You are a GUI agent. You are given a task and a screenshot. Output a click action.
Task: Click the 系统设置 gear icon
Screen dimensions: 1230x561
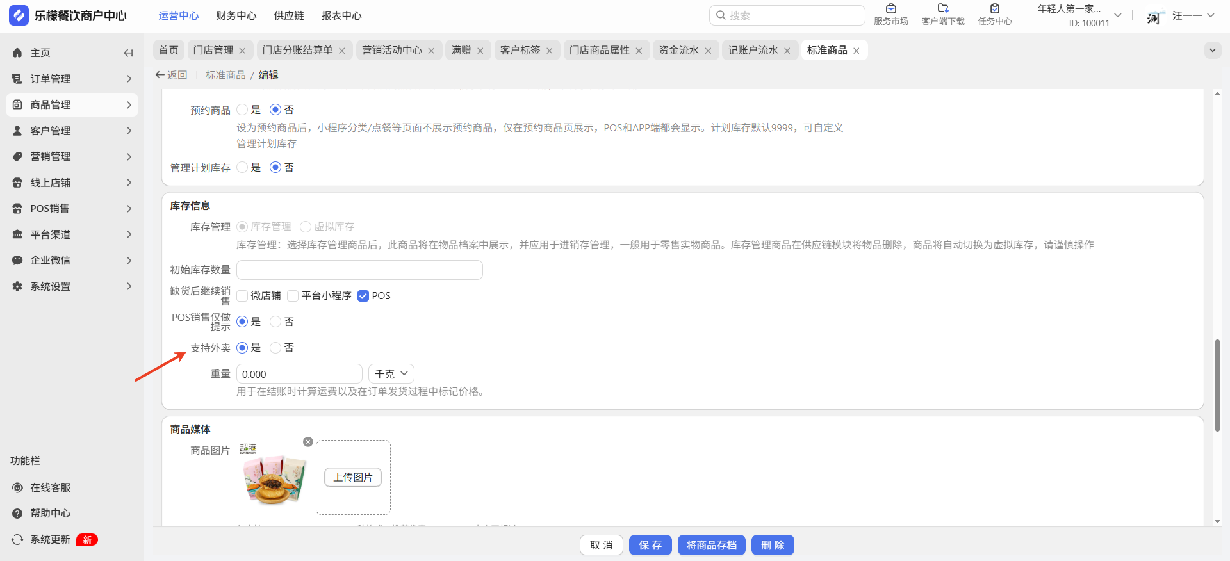pos(17,286)
